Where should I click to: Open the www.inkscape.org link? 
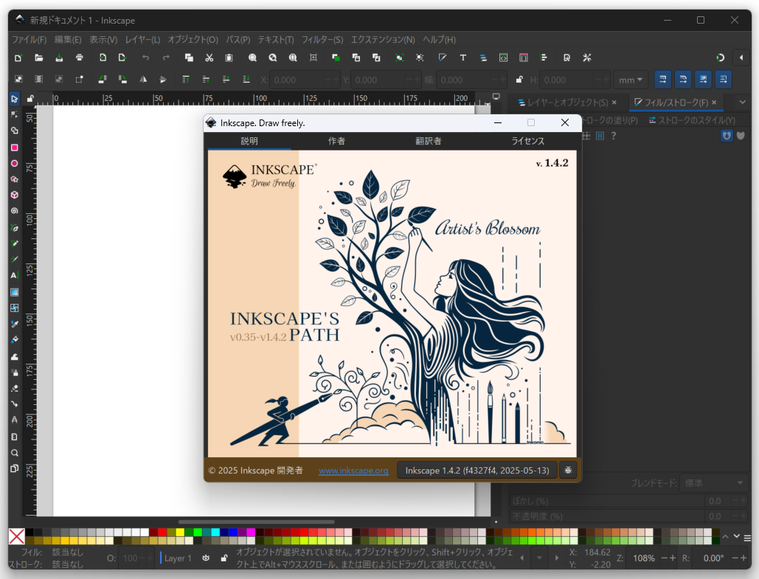pos(353,470)
